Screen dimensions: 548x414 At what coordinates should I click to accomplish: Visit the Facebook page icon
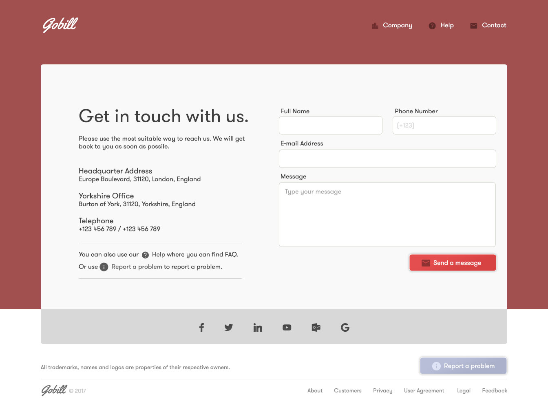pyautogui.click(x=201, y=327)
